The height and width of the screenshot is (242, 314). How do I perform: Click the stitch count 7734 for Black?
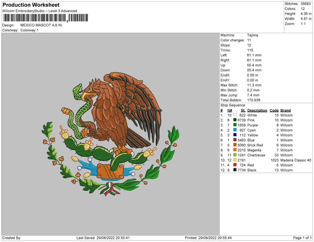pos(241,170)
